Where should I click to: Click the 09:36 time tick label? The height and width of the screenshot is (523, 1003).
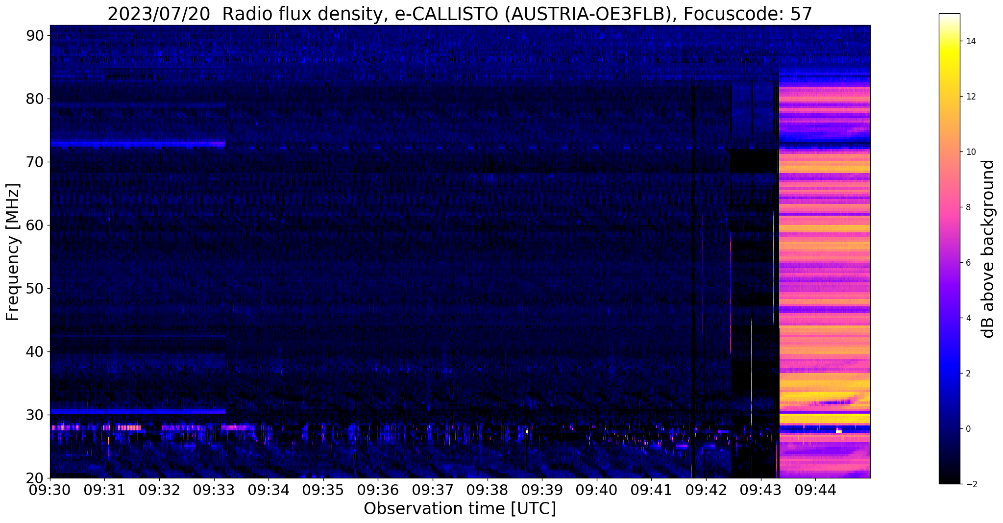pyautogui.click(x=378, y=490)
